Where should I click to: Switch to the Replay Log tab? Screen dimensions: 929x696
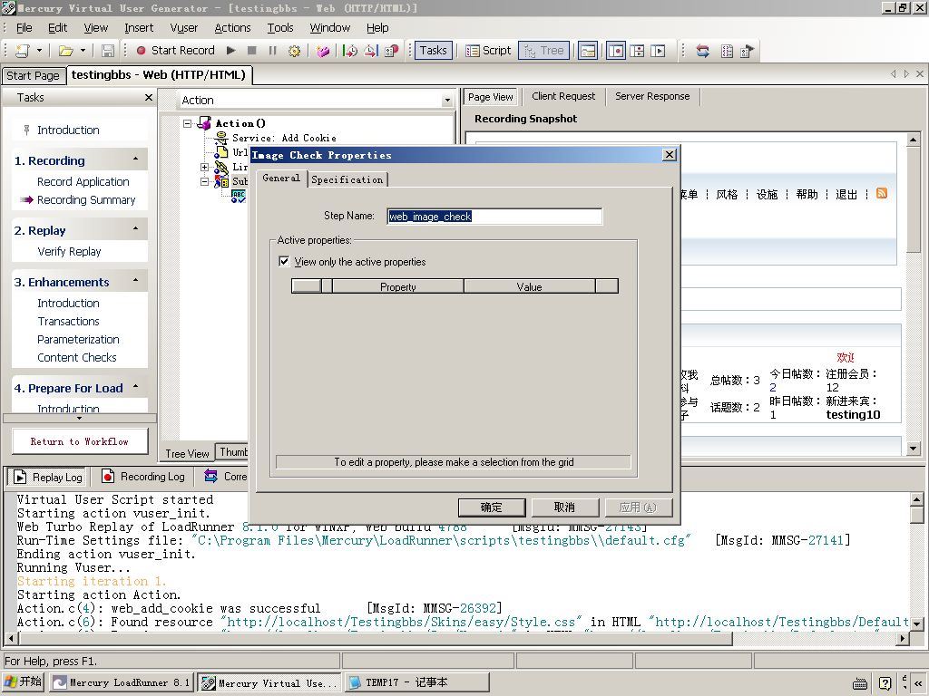(x=47, y=477)
